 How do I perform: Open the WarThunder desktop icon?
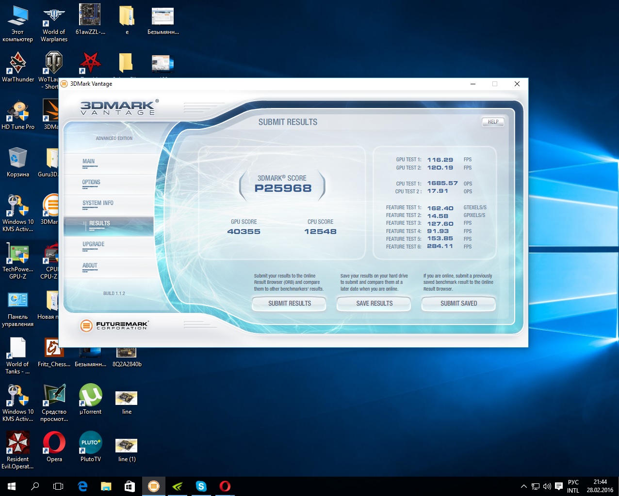[18, 66]
